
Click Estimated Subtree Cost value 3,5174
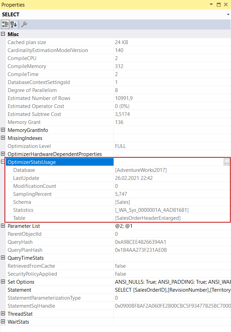(x=123, y=114)
